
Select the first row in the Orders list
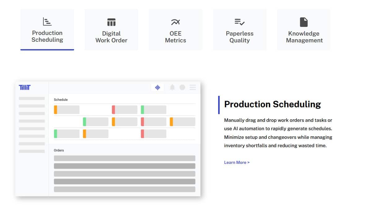click(125, 158)
